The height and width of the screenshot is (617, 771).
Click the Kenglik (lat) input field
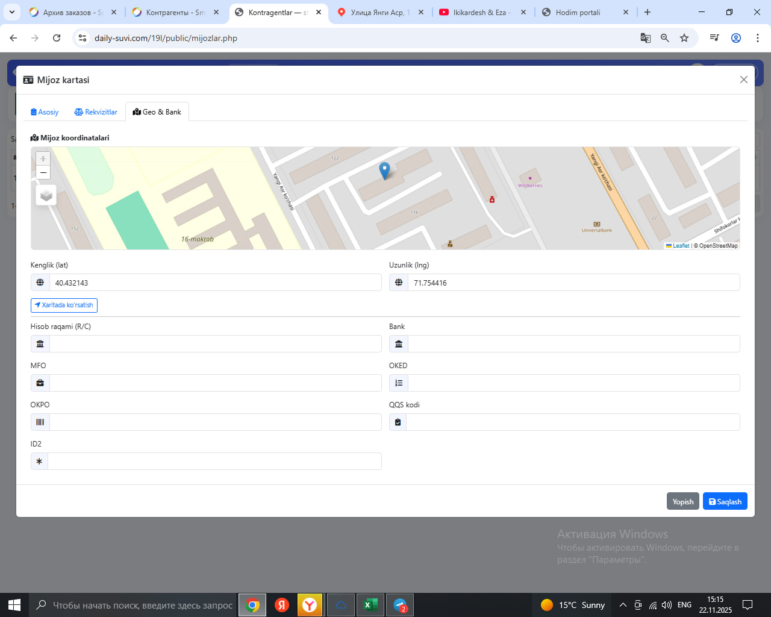tap(215, 283)
